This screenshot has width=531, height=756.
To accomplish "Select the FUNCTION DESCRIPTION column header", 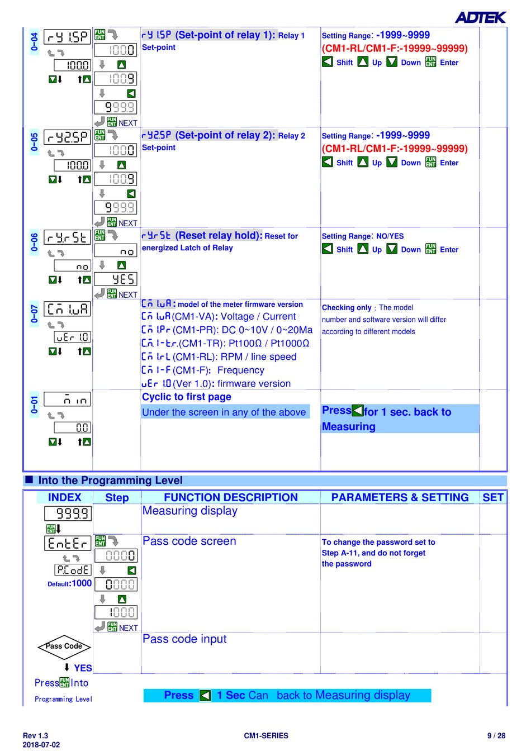I will point(231,497).
